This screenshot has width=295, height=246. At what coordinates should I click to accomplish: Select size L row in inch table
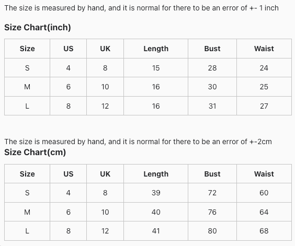coord(148,106)
